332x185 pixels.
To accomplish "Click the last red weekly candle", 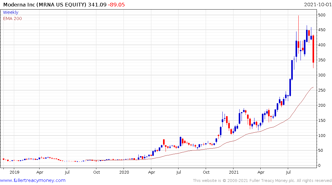I will point(313,49).
